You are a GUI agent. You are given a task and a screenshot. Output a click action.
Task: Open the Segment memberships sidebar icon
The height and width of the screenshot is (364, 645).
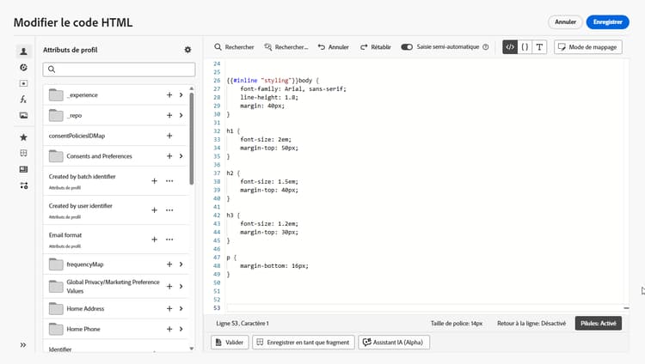coord(23,67)
